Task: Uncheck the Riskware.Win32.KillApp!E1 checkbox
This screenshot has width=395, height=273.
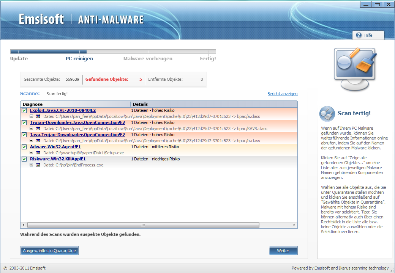Action: coord(24,159)
